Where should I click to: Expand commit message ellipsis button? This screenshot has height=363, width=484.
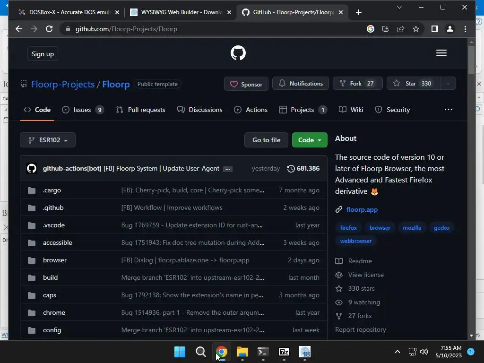[x=228, y=169]
